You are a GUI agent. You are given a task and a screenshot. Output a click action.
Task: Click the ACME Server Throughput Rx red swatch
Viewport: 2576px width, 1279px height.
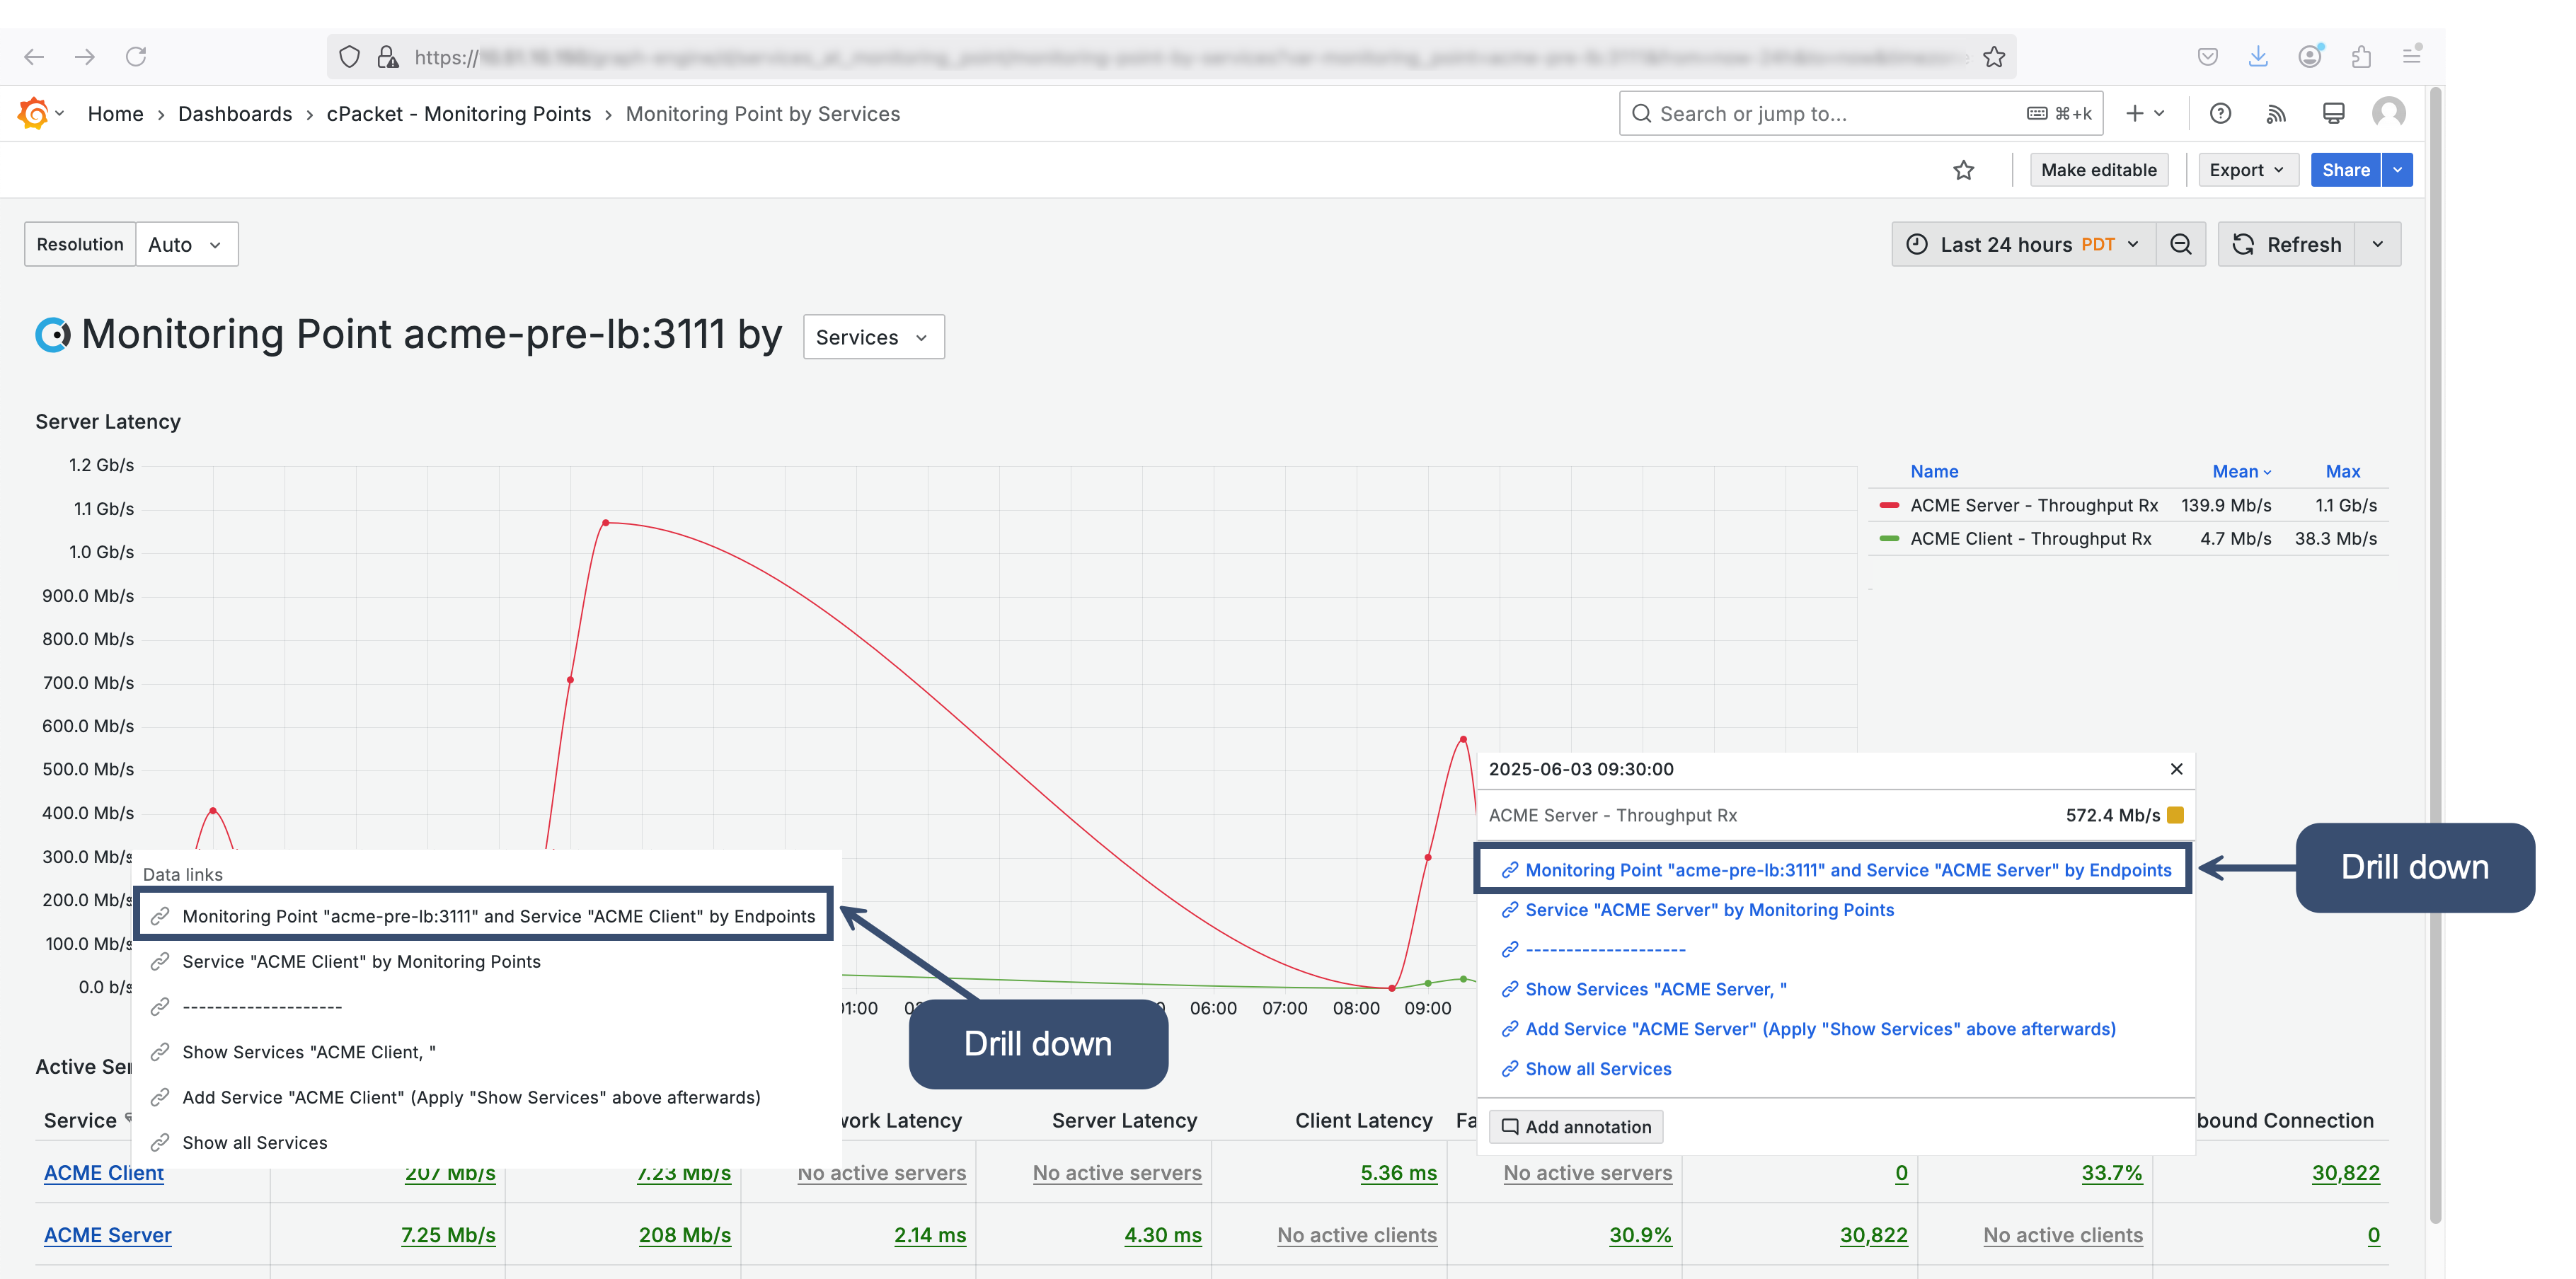click(x=1889, y=506)
